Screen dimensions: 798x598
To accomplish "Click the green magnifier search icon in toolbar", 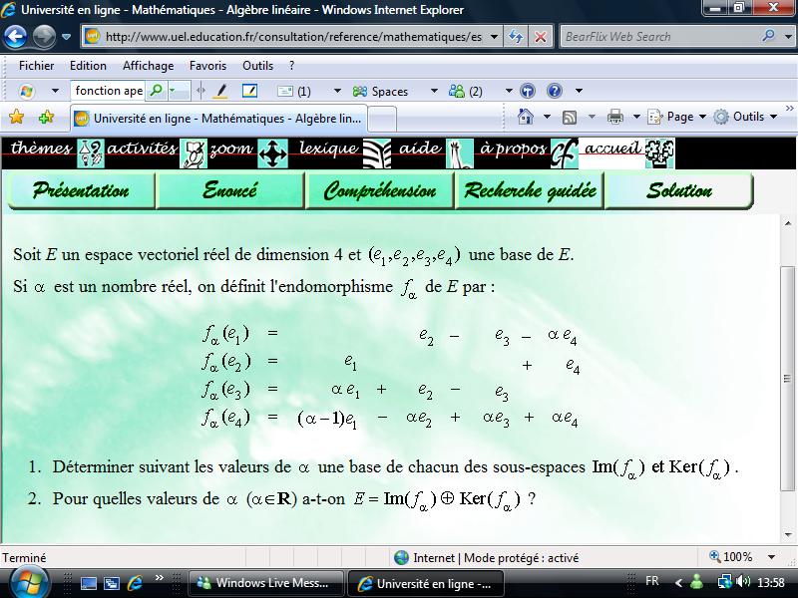I will [x=157, y=91].
